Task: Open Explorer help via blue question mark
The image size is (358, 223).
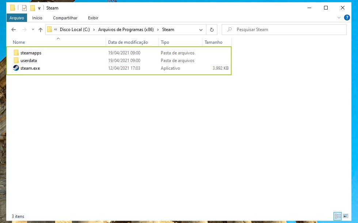Action: click(346, 18)
